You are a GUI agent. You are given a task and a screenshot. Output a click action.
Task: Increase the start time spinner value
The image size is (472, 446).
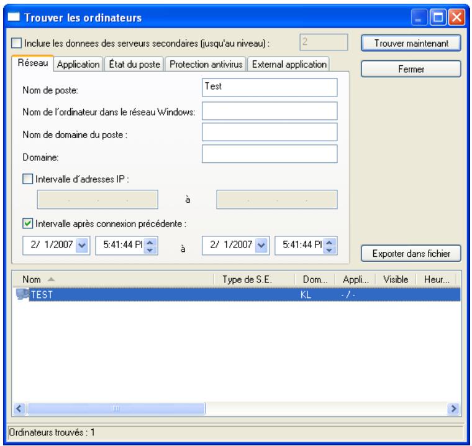(150, 242)
